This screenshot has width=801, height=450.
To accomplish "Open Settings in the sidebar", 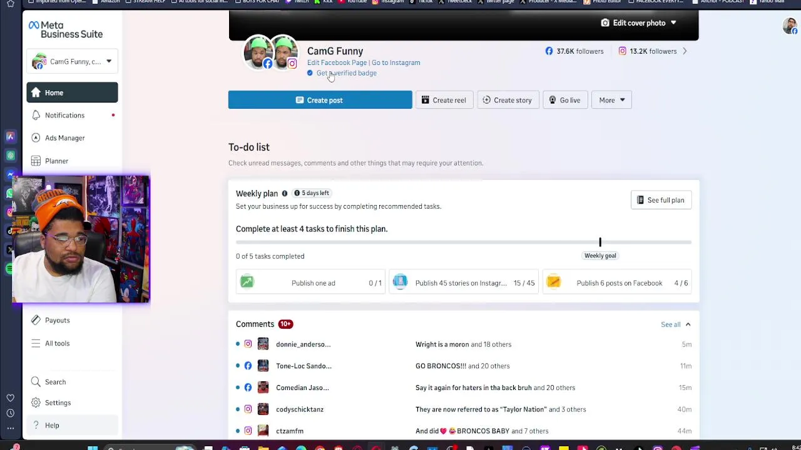I will coord(72,402).
